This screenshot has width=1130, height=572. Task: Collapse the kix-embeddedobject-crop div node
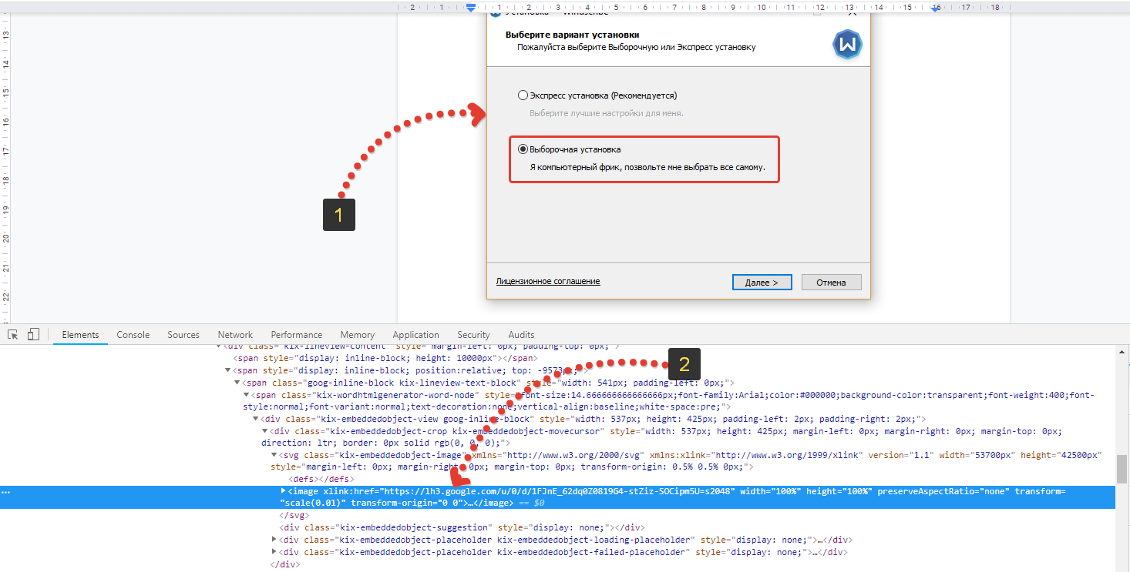click(265, 431)
